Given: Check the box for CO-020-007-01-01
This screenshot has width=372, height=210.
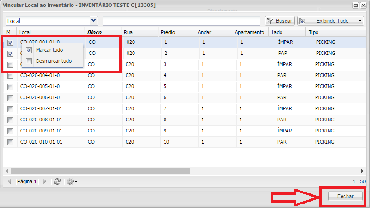Looking at the screenshot, I should coord(10,109).
